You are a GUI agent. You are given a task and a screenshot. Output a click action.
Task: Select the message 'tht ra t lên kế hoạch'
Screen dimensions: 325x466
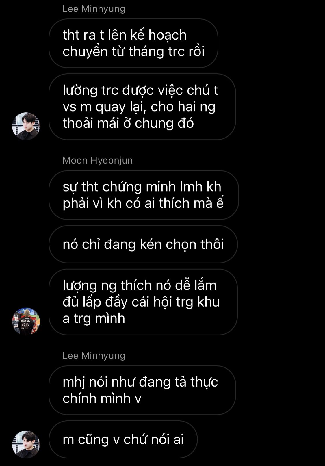[x=133, y=43]
